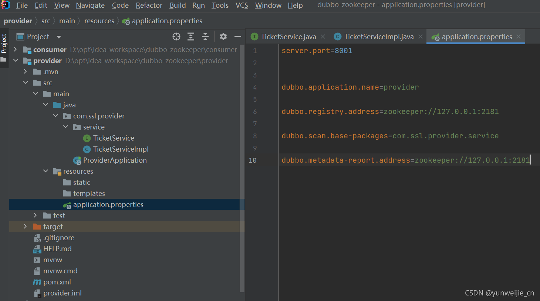Click the resources breadcrumb

tap(99, 21)
